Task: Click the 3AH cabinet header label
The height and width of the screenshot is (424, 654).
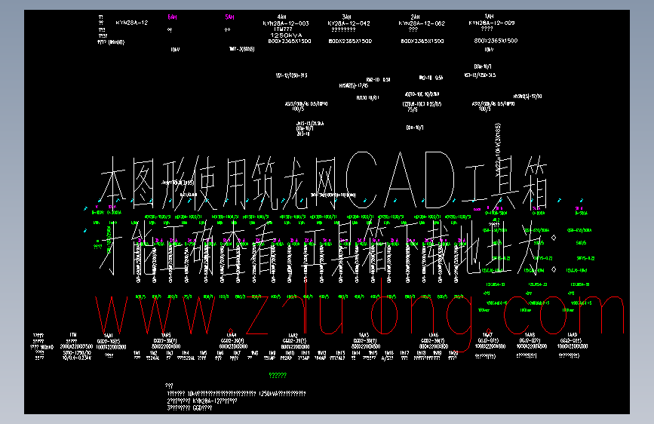Action: pos(346,17)
